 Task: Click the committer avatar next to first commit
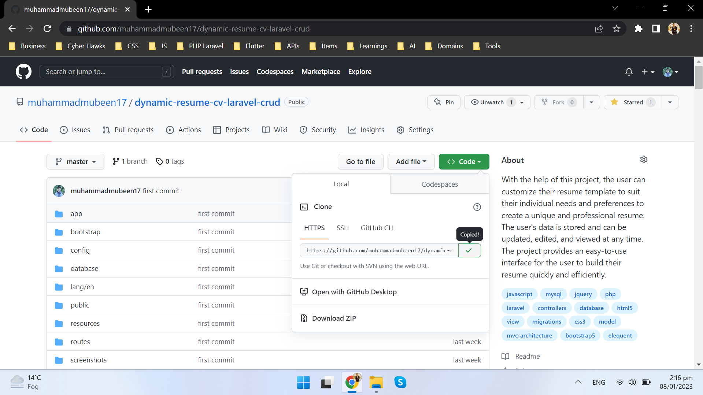pos(59,191)
